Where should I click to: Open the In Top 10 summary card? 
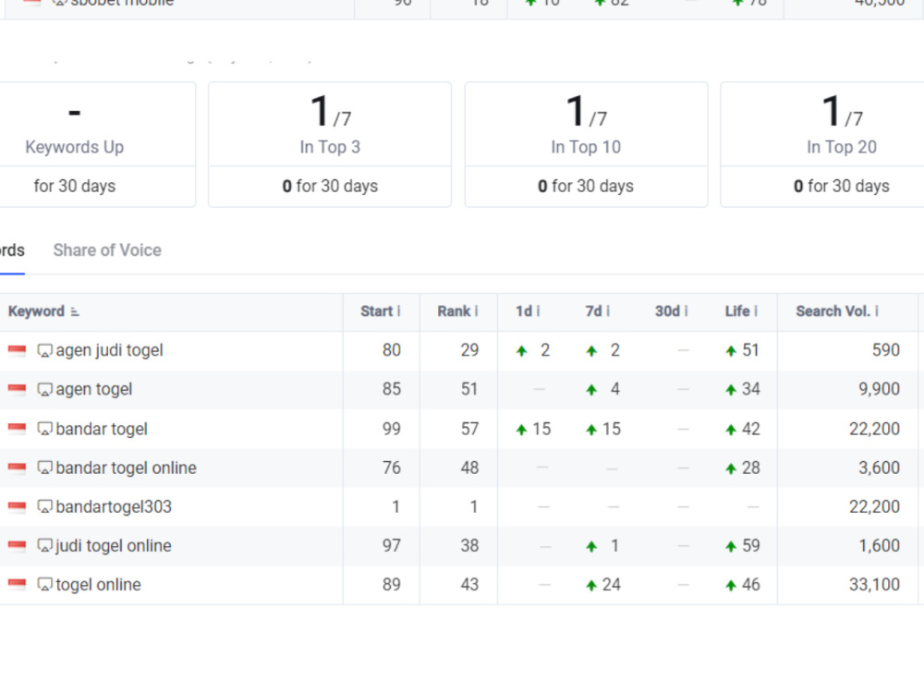(587, 144)
